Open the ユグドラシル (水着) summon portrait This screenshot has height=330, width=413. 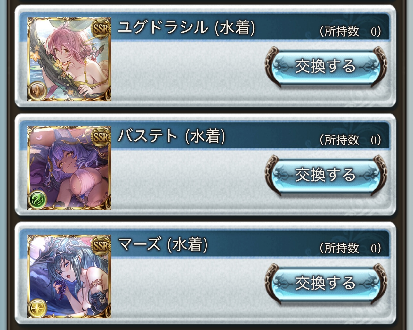69,59
